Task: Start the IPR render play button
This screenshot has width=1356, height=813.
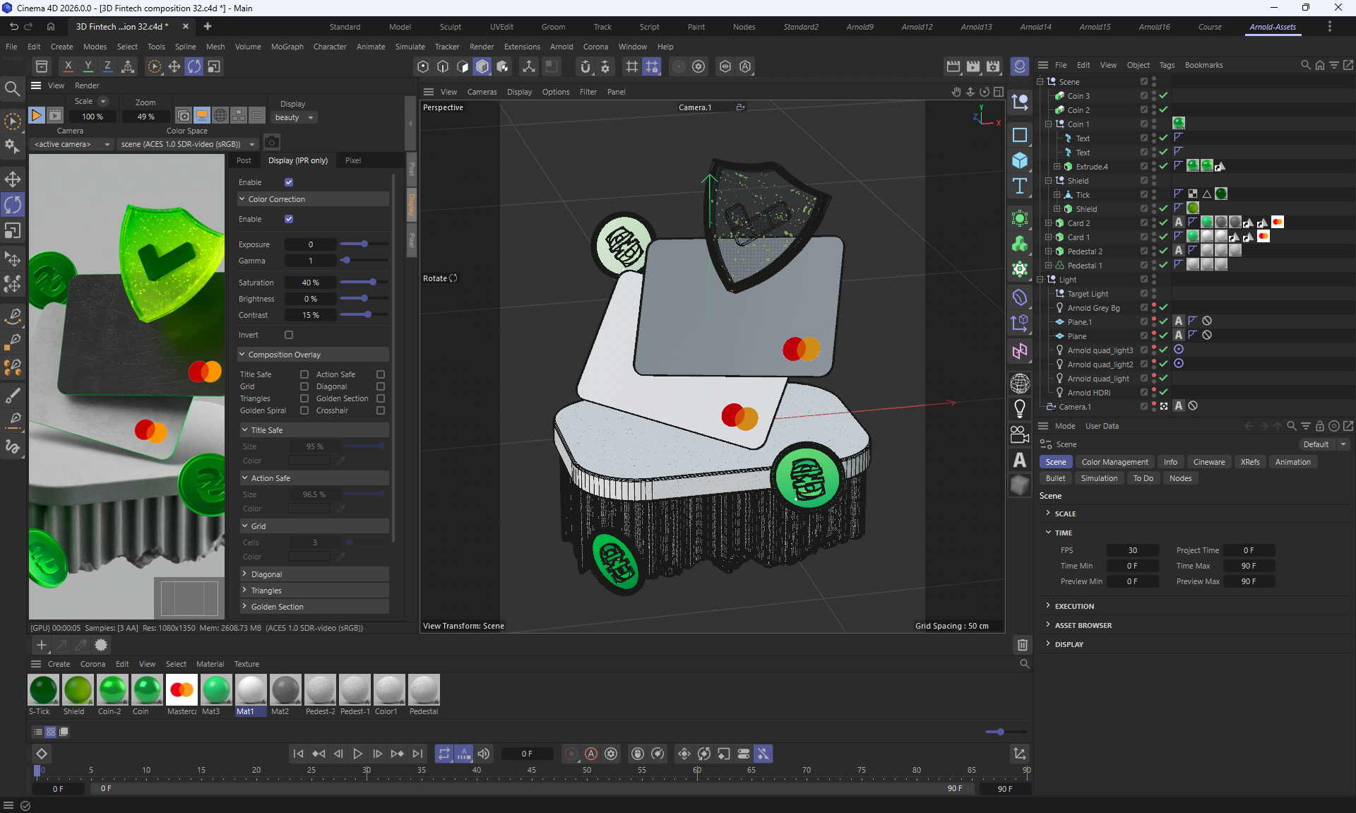Action: (36, 115)
